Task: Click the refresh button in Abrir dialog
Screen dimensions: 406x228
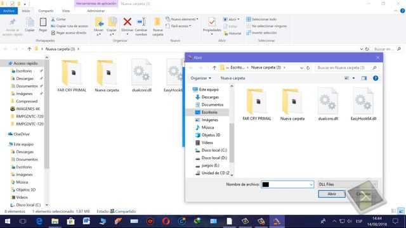Action: click(308, 68)
